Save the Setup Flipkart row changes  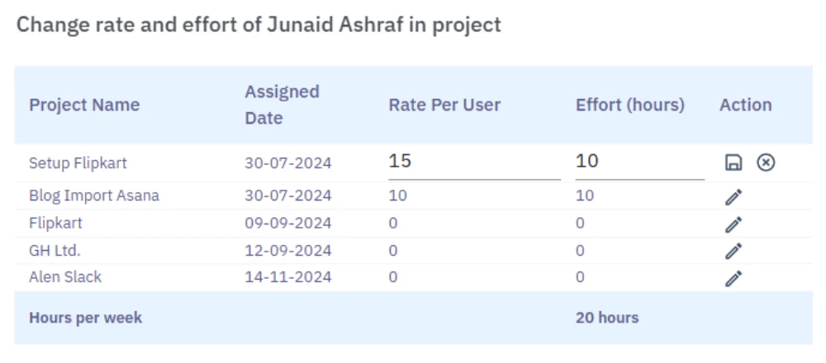[733, 163]
